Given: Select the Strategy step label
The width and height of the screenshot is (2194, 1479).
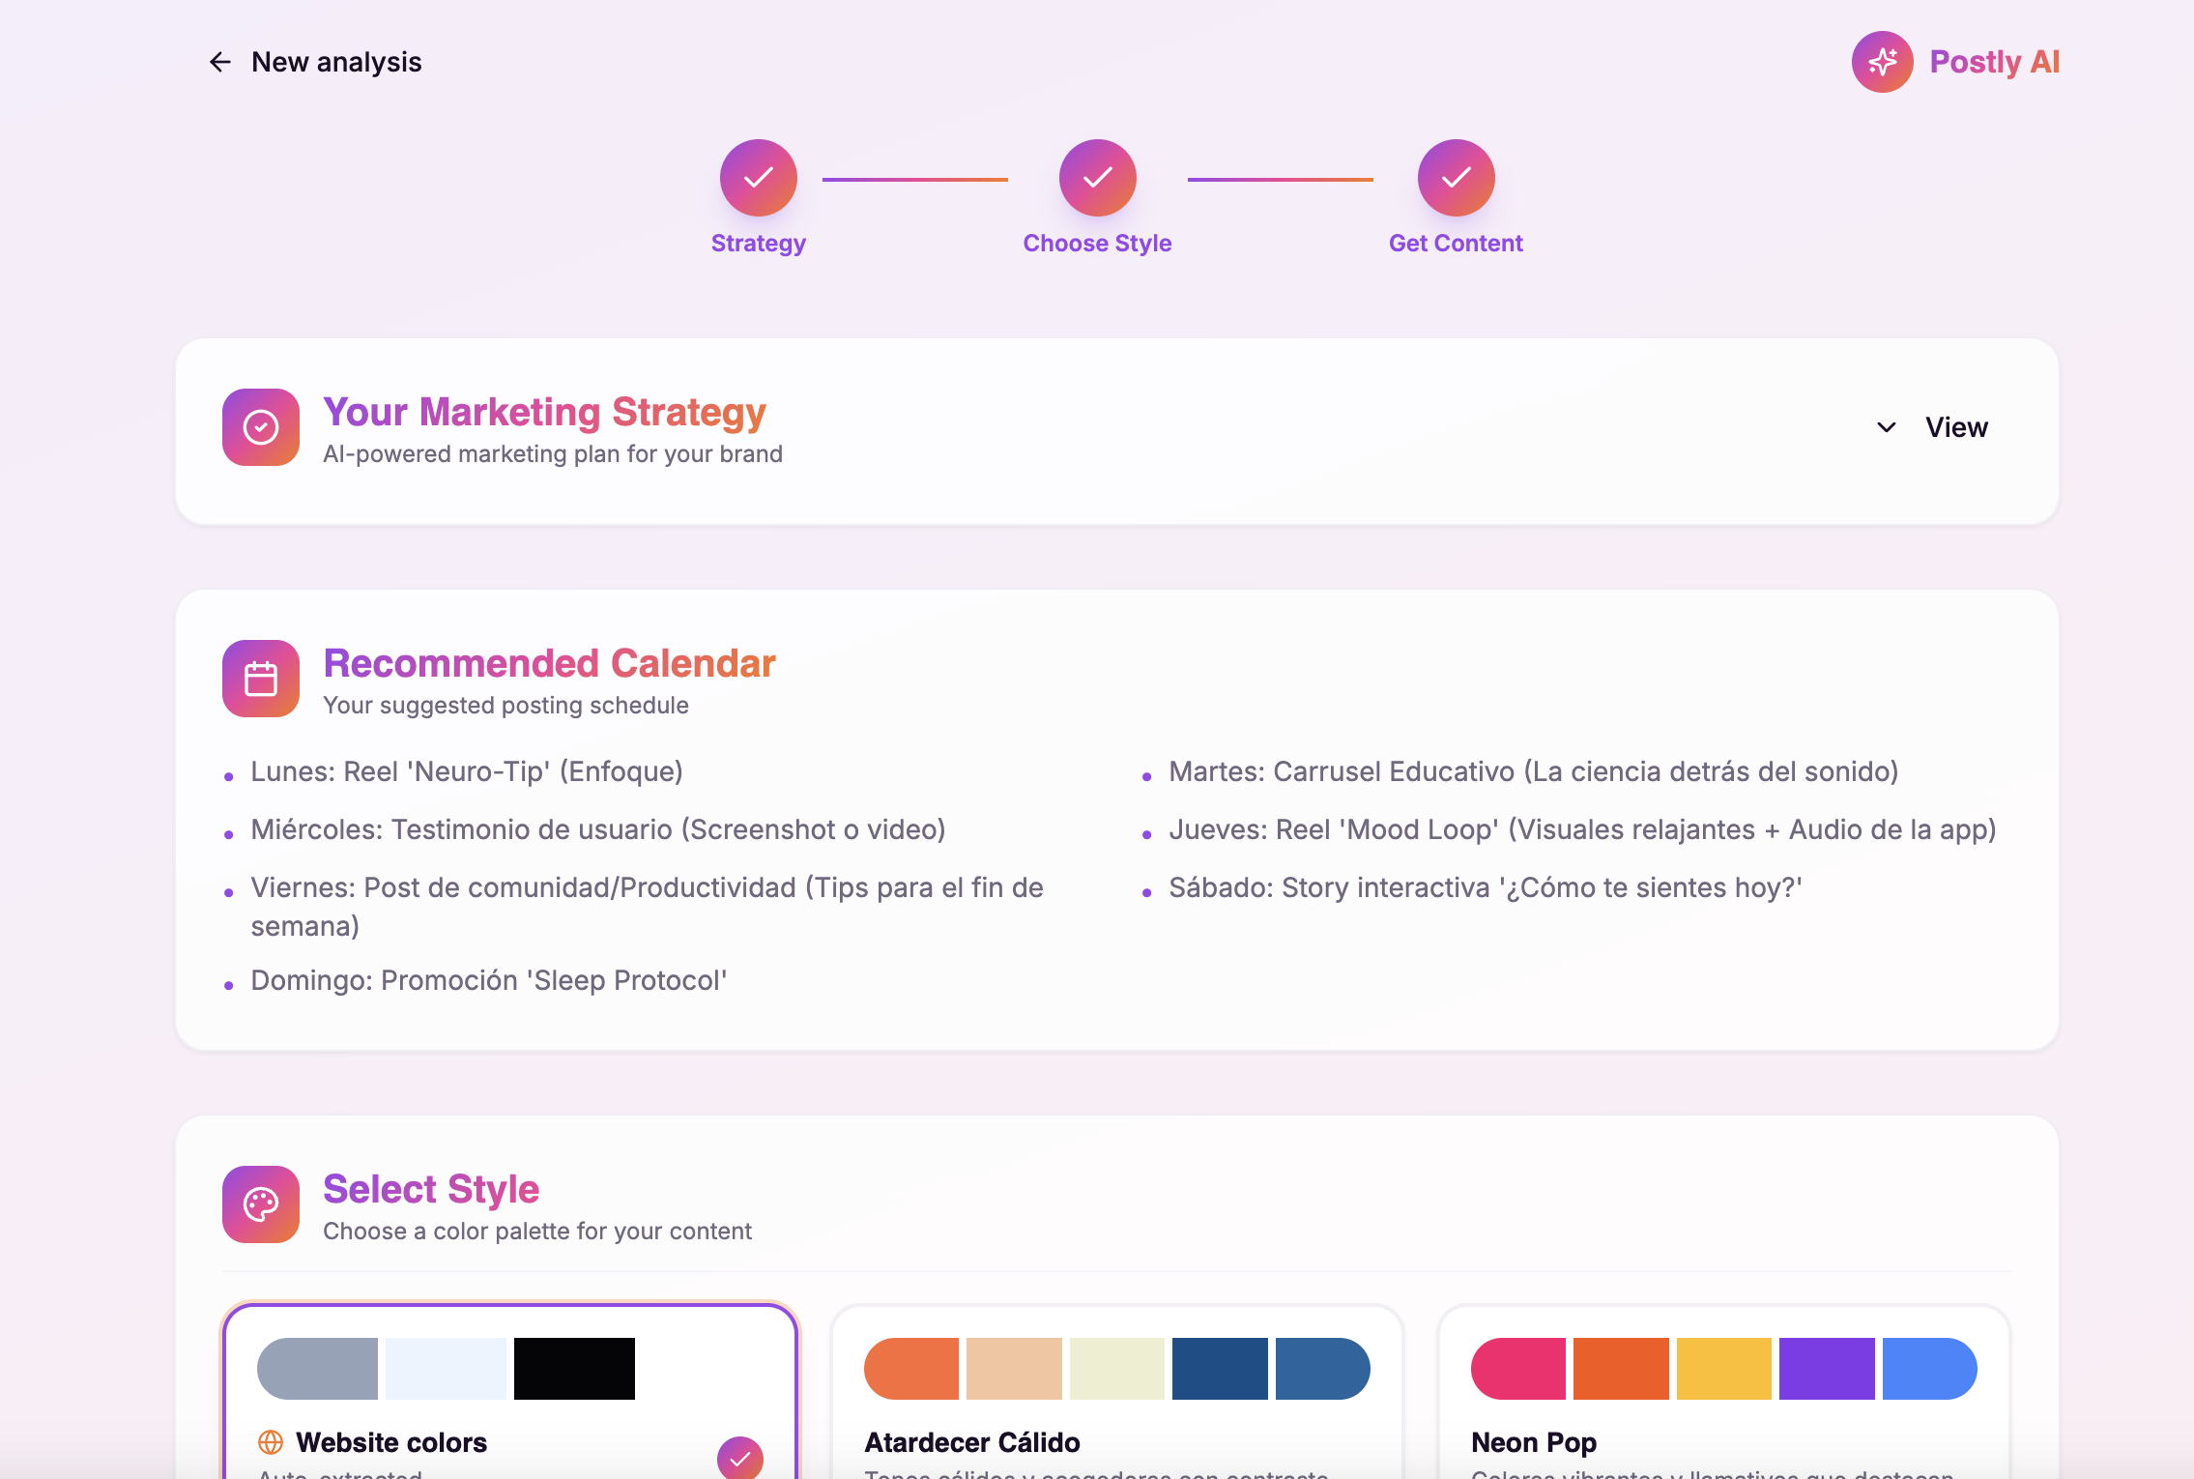Looking at the screenshot, I should coord(758,243).
